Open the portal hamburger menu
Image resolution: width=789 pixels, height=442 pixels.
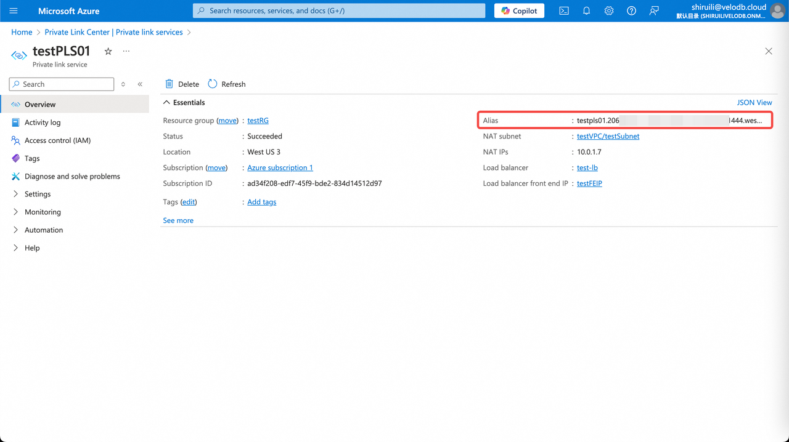(14, 10)
